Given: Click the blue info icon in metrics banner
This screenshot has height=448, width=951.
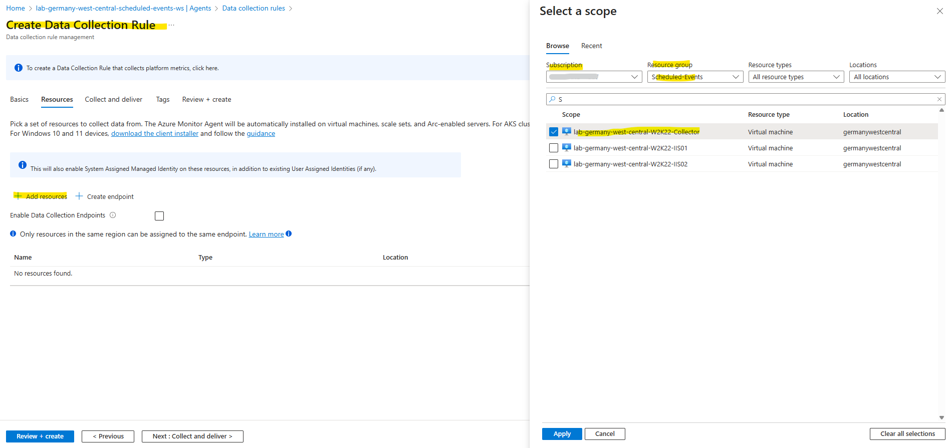Looking at the screenshot, I should tap(19, 68).
